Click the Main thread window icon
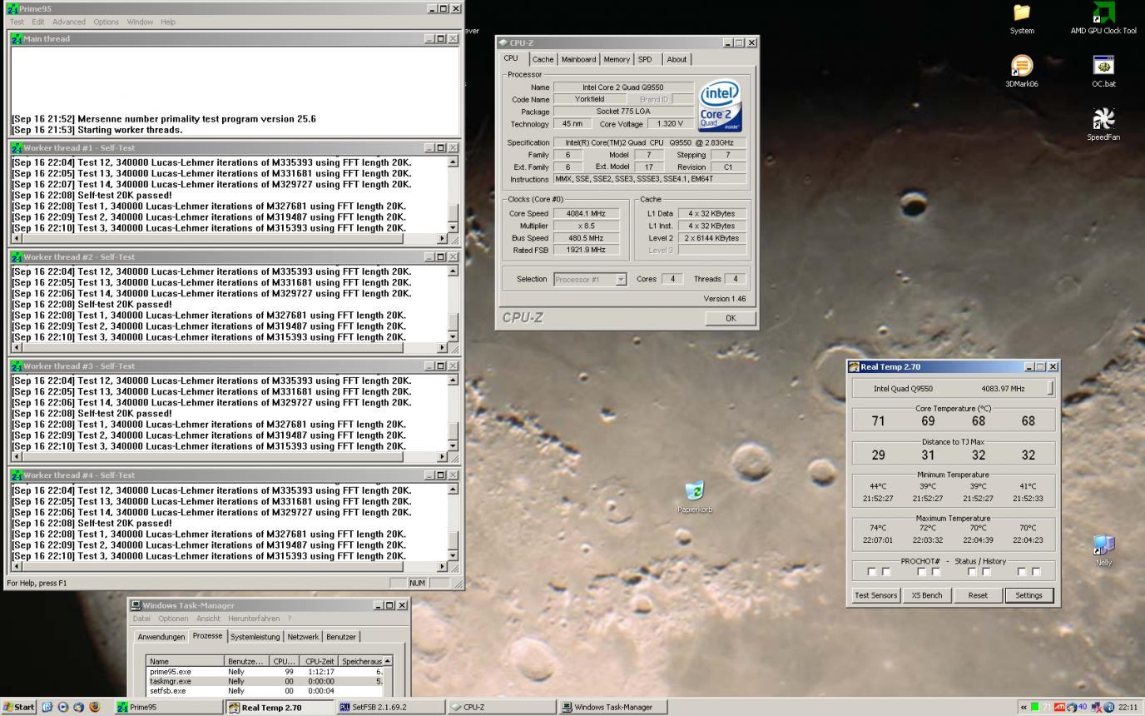 [x=17, y=39]
